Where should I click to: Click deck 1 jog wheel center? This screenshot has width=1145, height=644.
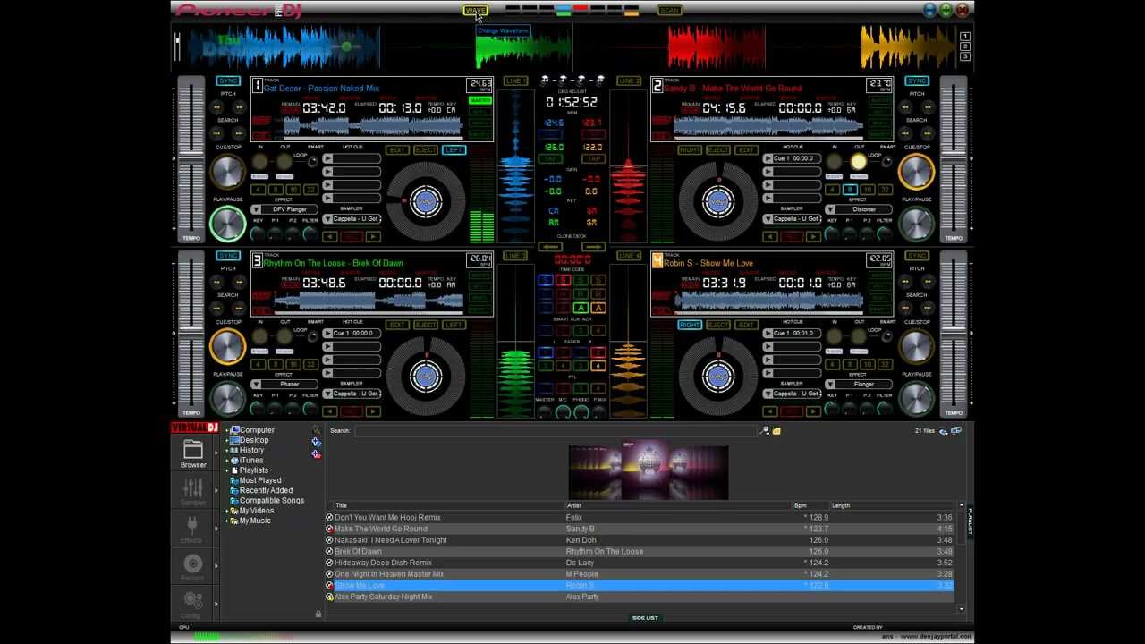[x=426, y=201]
